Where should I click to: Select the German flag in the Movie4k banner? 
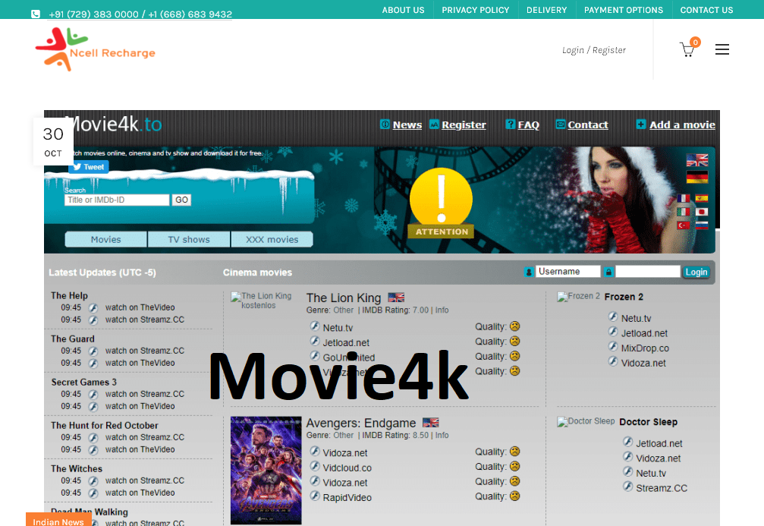(697, 177)
